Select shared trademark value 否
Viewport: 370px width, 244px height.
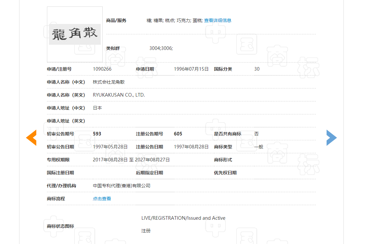click(257, 134)
